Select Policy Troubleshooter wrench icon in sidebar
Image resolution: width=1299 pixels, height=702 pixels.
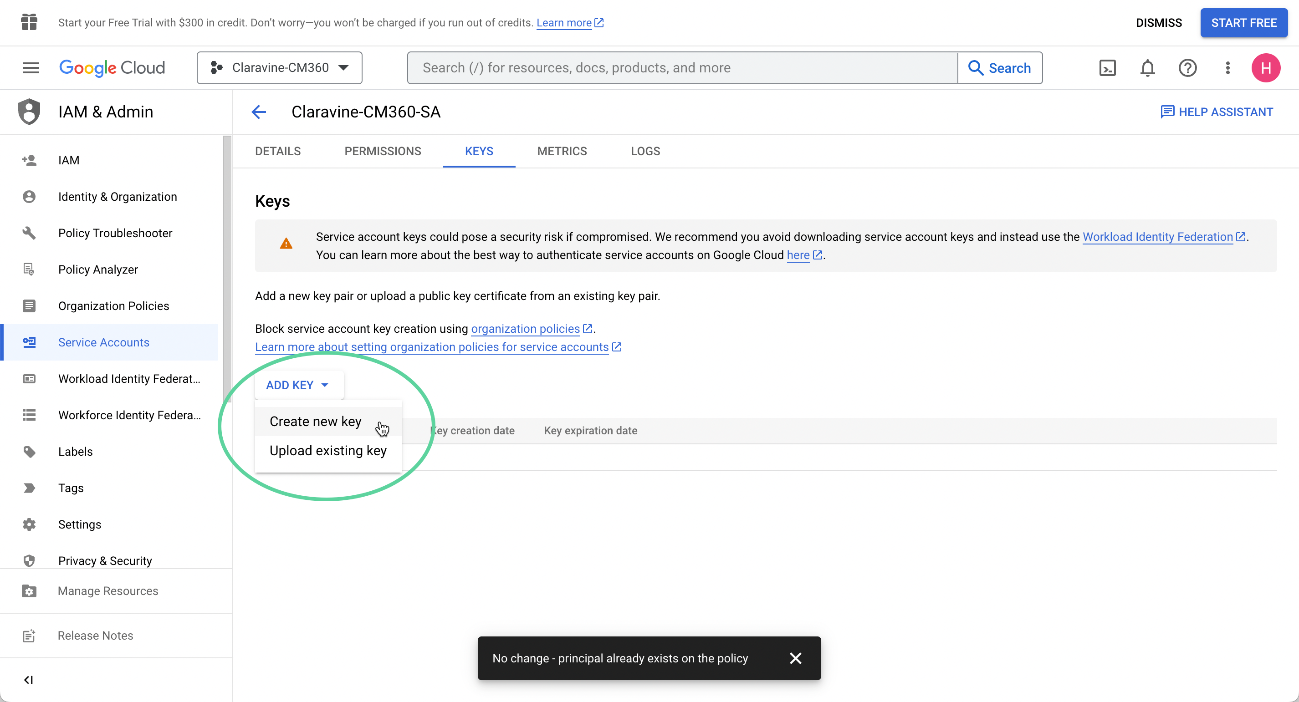pos(29,233)
